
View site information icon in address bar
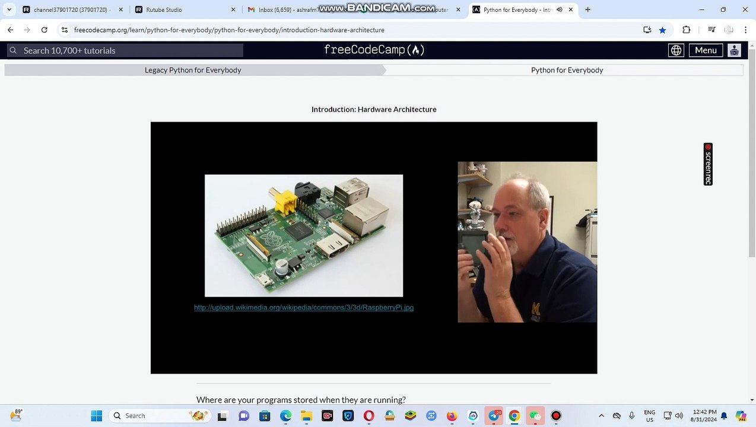coord(65,30)
